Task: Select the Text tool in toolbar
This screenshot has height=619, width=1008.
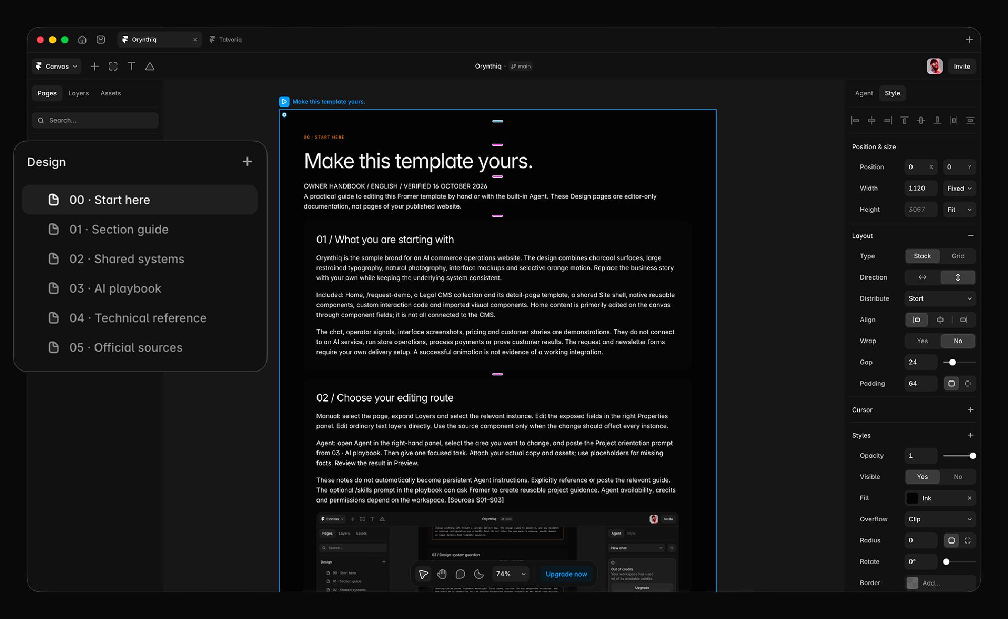Action: pyautogui.click(x=131, y=66)
